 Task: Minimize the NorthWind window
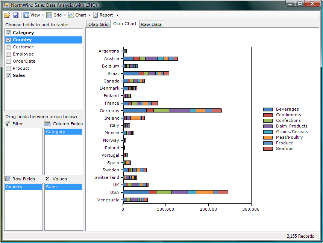[290, 3]
